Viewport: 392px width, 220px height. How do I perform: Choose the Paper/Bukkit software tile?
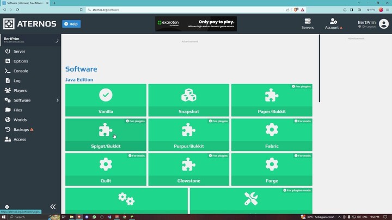[272, 100]
